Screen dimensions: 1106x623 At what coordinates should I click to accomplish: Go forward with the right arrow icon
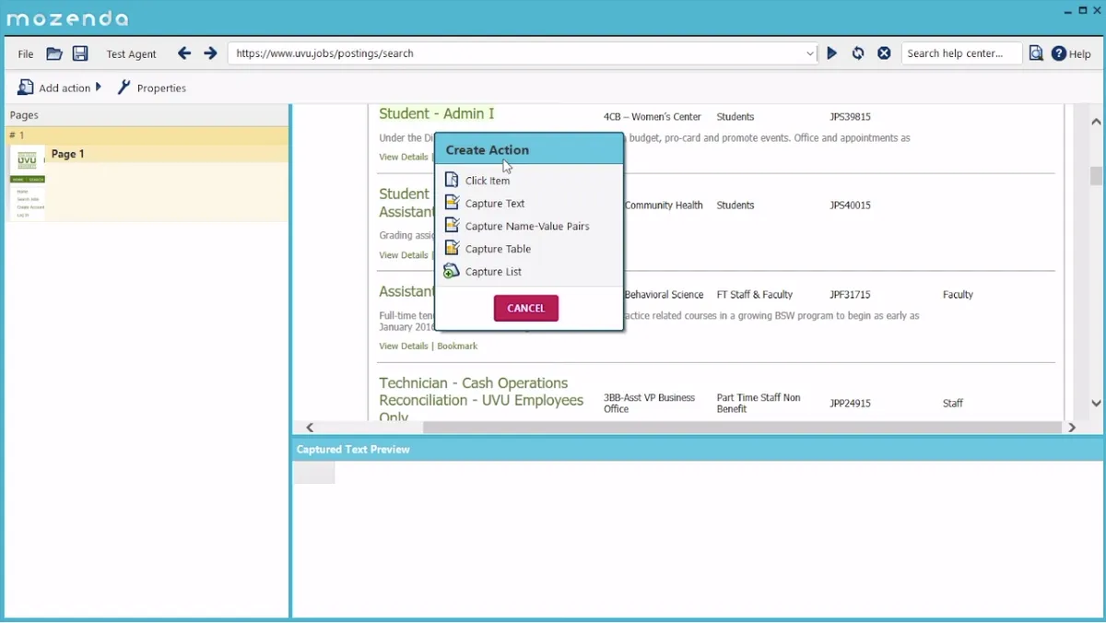[x=210, y=53]
